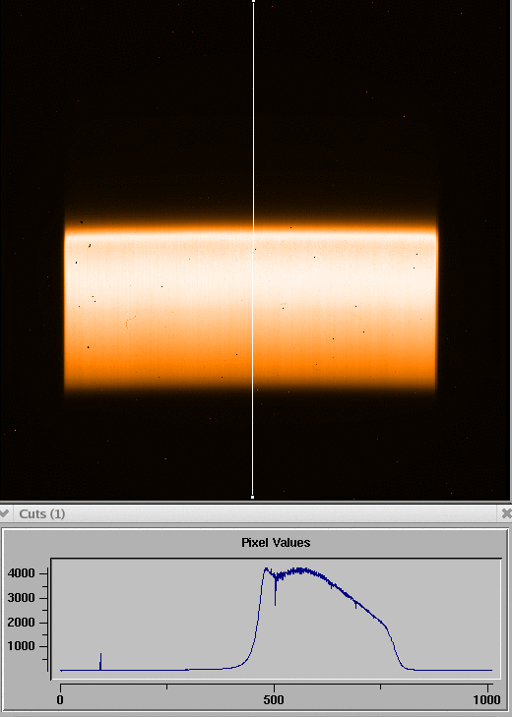Collapse the Cuts (1) panel chevron
The width and height of the screenshot is (512, 717).
pos(4,513)
